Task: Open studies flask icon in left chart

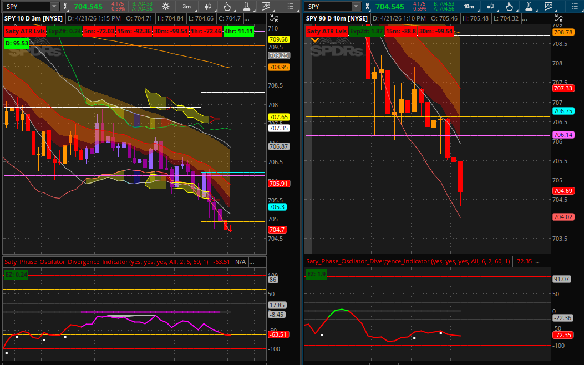Action: (x=246, y=6)
